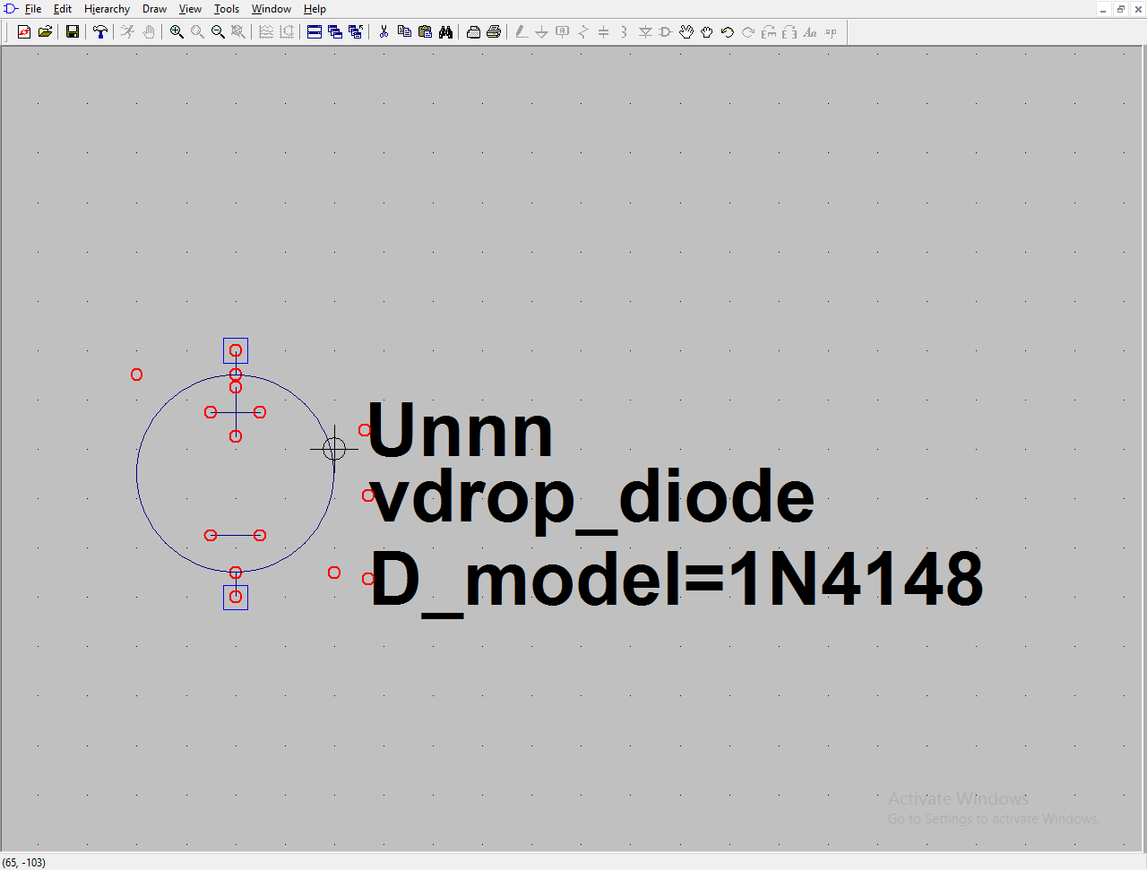Open the Help menu

315,9
